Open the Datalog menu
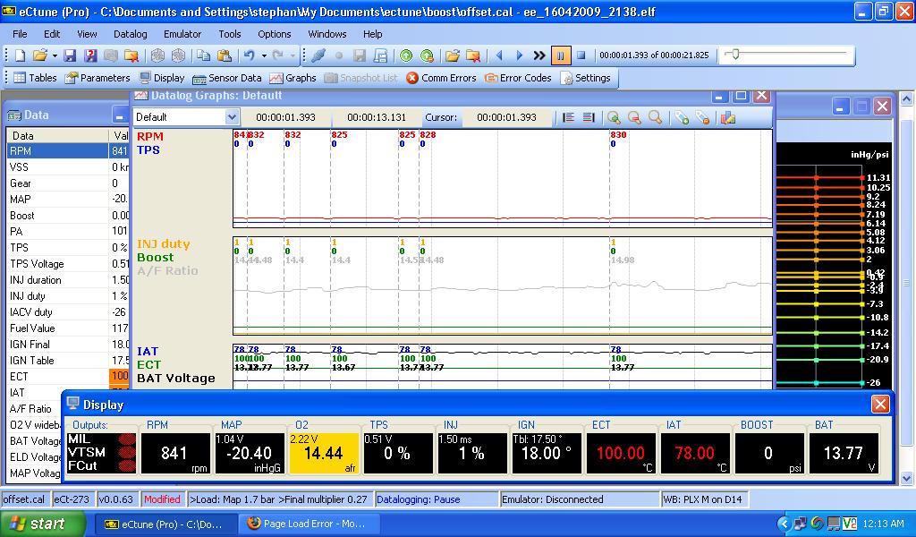This screenshot has width=916, height=537. click(x=131, y=34)
